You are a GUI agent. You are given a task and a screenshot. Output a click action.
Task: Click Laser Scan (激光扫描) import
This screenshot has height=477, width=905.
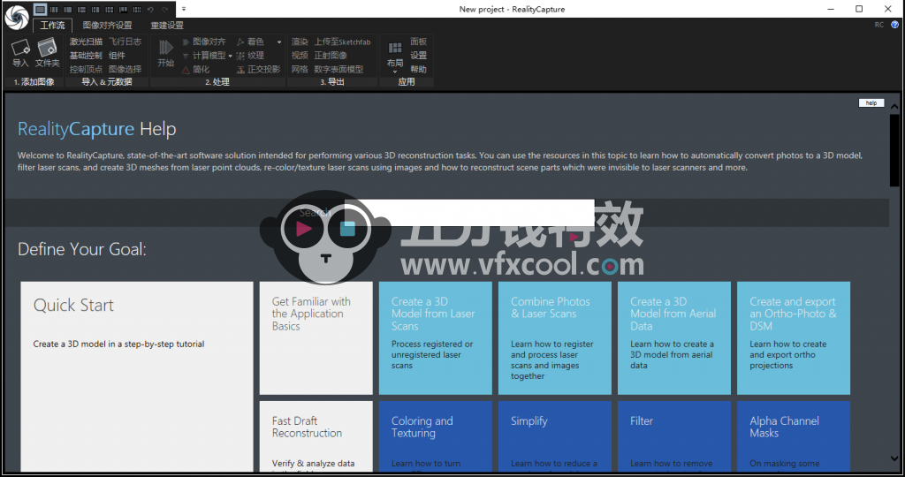(86, 42)
